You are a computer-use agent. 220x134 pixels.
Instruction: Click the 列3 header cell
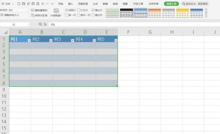tap(63, 39)
